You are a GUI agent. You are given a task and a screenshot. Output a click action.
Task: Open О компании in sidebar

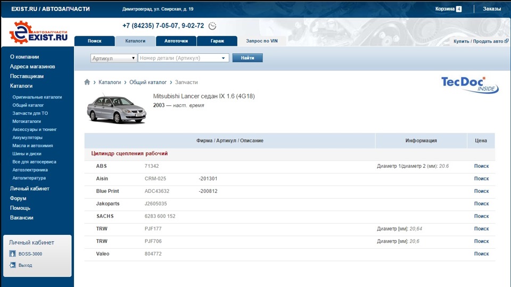(24, 57)
